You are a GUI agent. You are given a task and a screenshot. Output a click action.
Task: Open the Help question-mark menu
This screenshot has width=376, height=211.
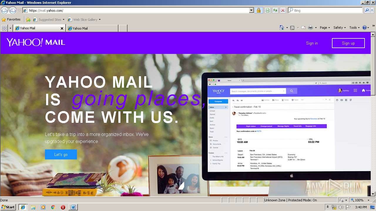pos(366,28)
